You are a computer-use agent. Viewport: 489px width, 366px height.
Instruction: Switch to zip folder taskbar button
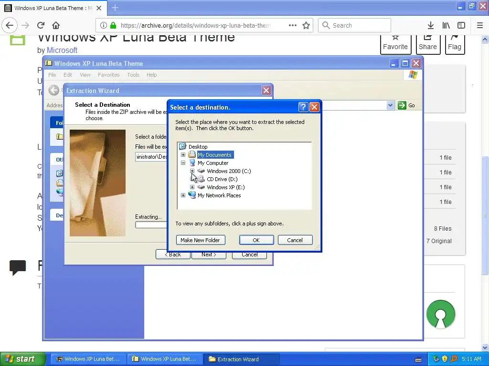tap(164, 359)
